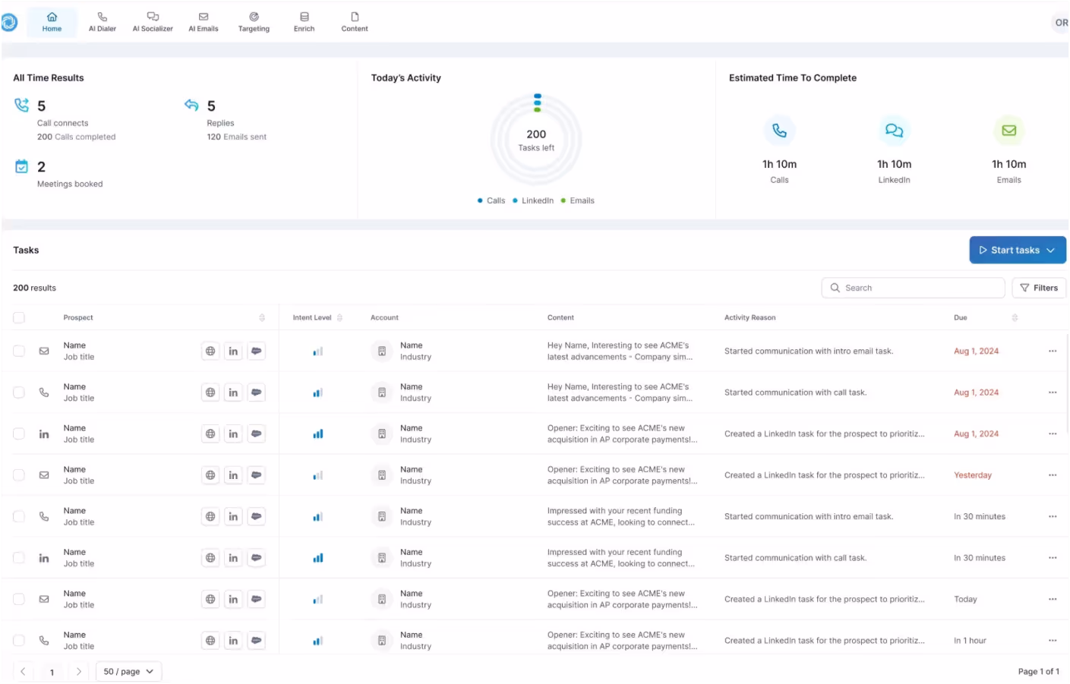Click the LinkedIn legend dot in Today's Activity
Image resolution: width=1070 pixels, height=684 pixels.
coord(515,200)
